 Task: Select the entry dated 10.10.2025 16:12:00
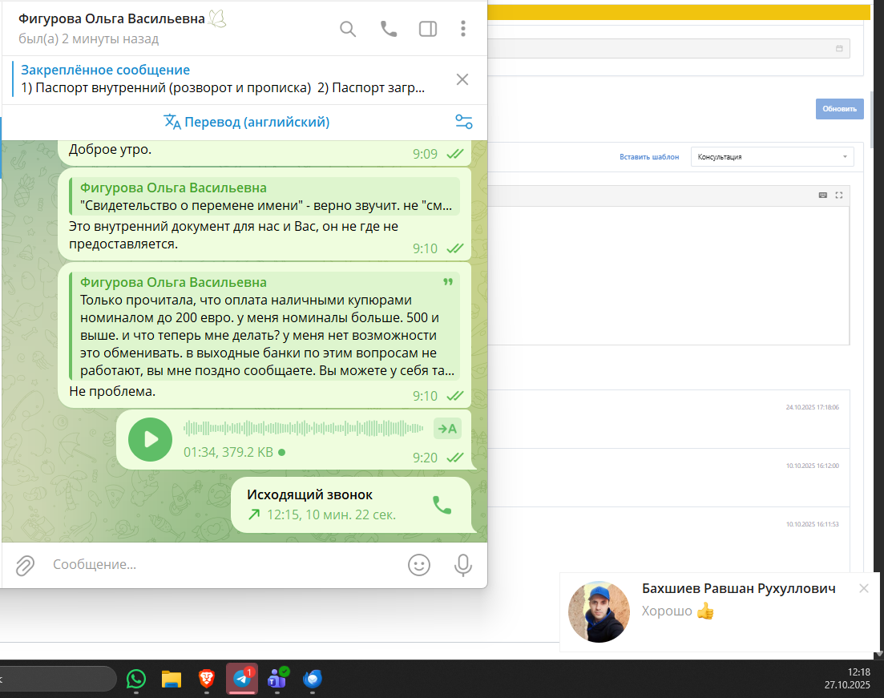pyautogui.click(x=668, y=478)
